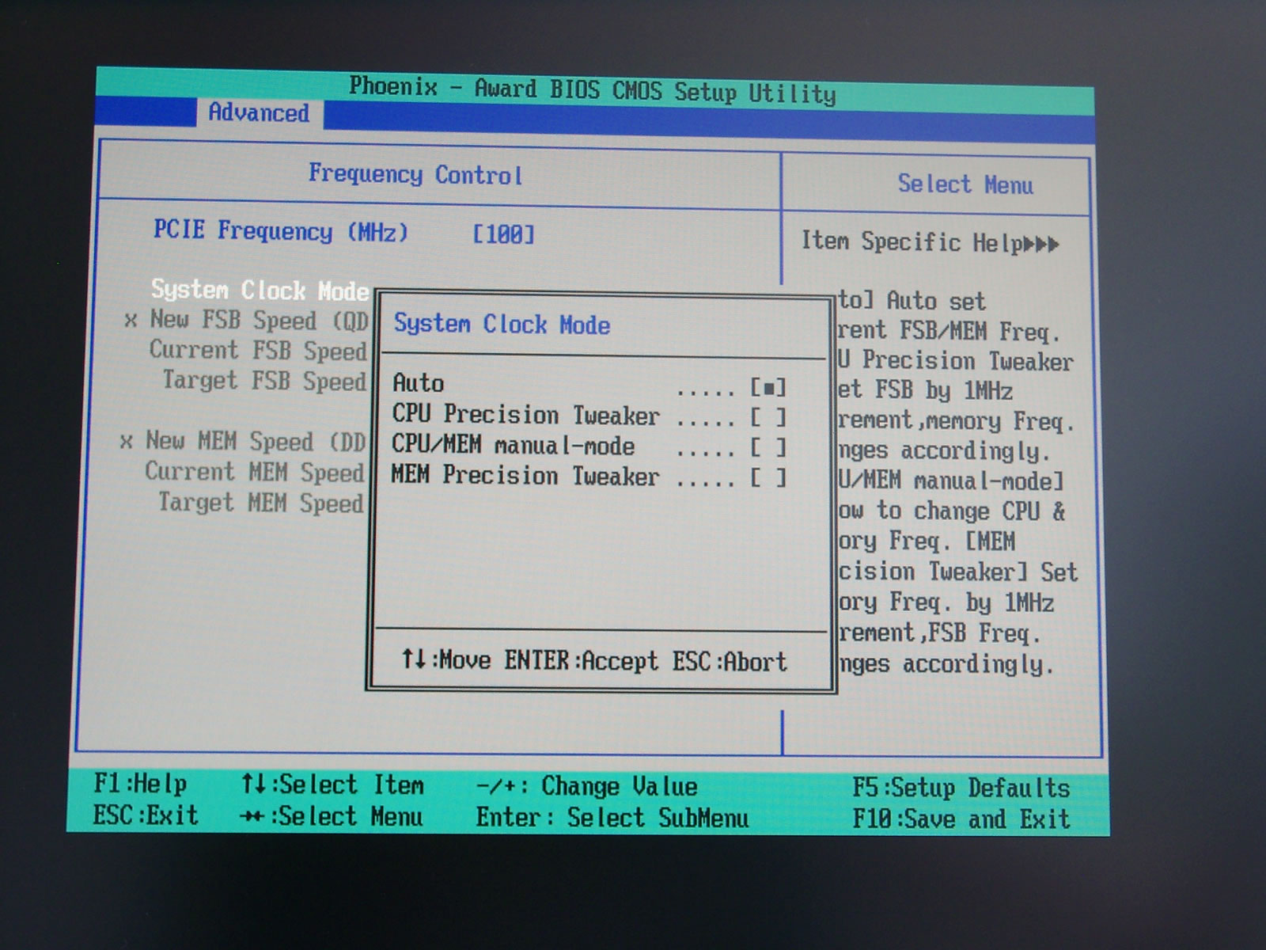Click Enter: Select SubMenu hint
The width and height of the screenshot is (1266, 950).
[612, 817]
